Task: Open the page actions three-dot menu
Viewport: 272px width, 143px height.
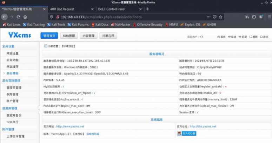Action: pos(208,17)
